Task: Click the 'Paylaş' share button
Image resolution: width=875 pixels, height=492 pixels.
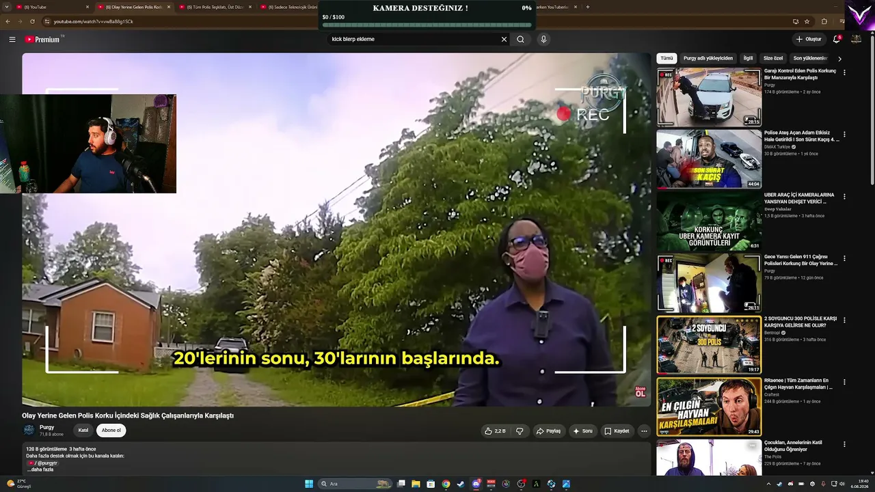Action: [x=548, y=431]
